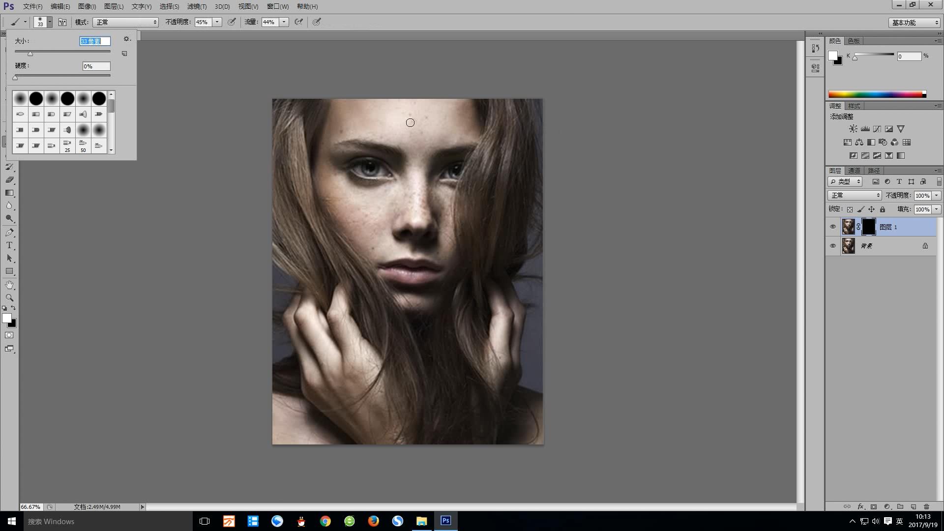Open the 图像(I) menu
This screenshot has height=531, width=944.
tap(87, 6)
